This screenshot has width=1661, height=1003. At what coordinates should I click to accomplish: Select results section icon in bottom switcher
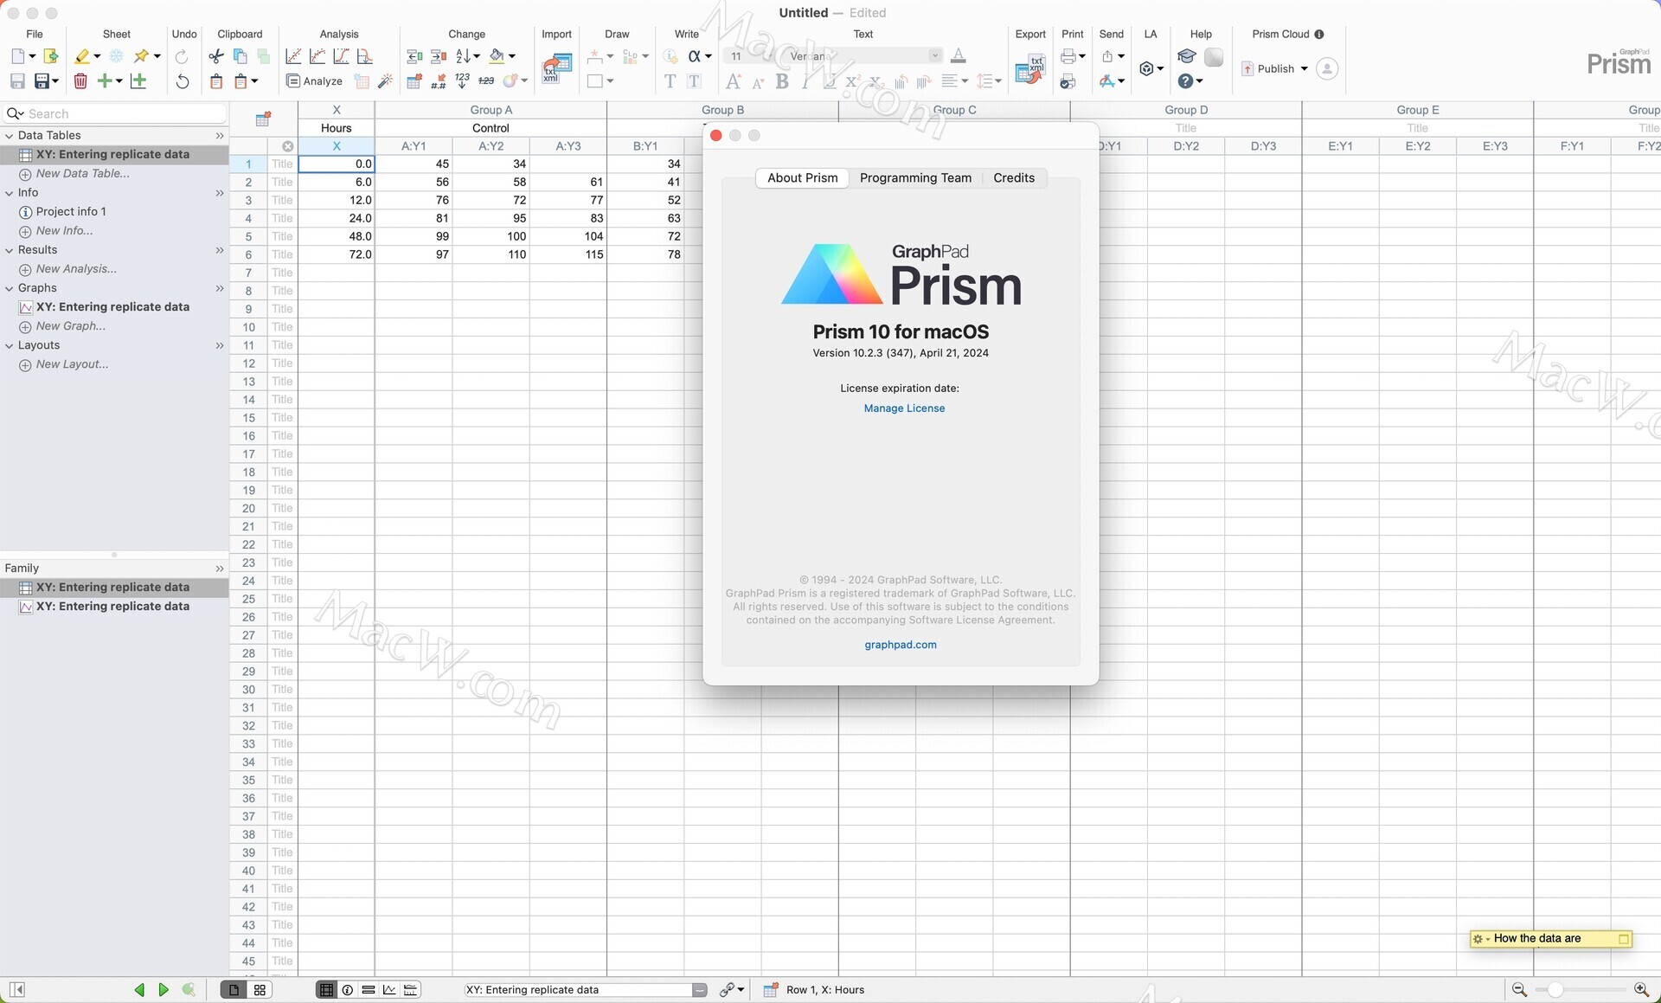pyautogui.click(x=369, y=989)
